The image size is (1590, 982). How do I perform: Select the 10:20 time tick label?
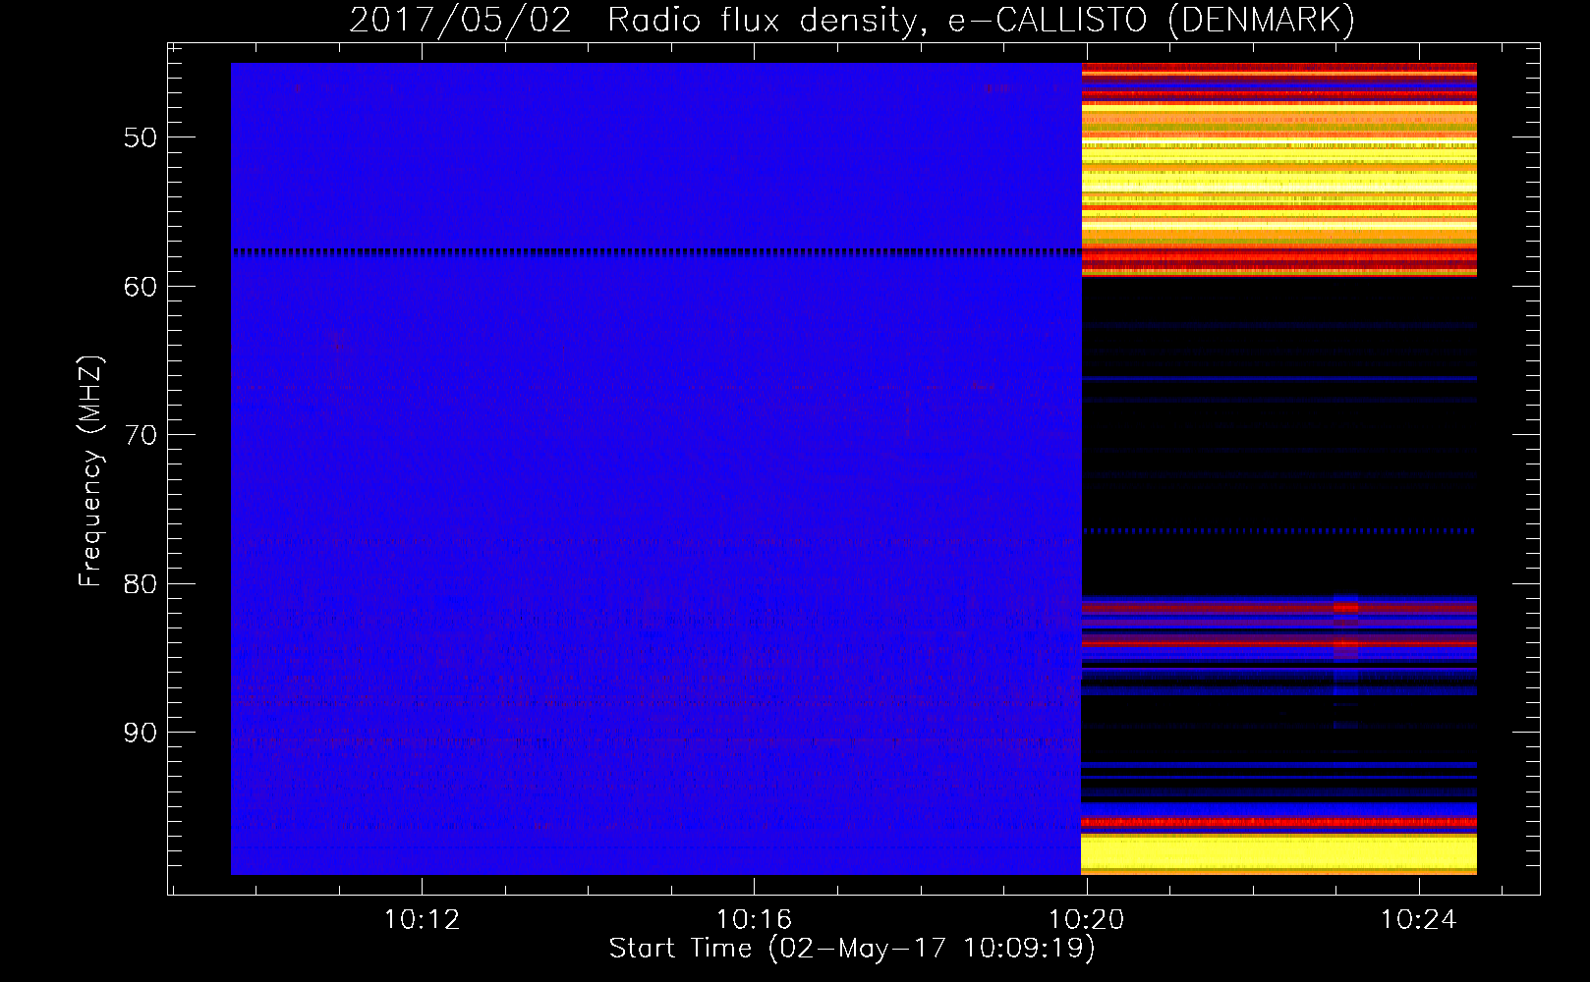click(x=1086, y=920)
